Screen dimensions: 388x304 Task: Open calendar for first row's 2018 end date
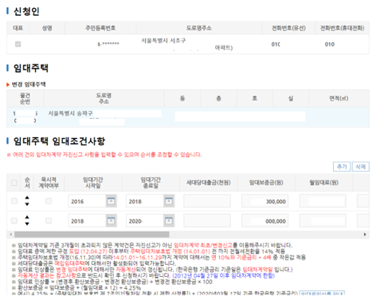tap(169, 201)
